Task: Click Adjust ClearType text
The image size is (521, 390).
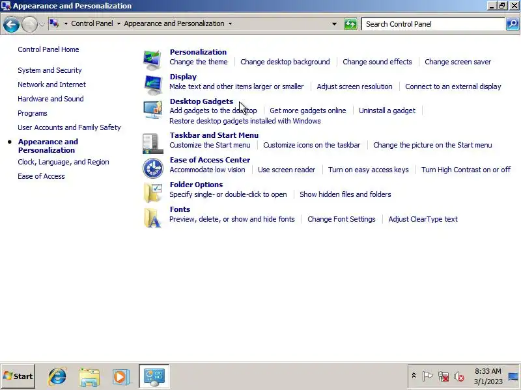Action: tap(423, 219)
